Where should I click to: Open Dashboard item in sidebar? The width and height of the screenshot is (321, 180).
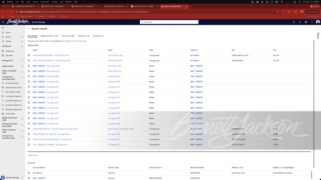[x=10, y=51]
